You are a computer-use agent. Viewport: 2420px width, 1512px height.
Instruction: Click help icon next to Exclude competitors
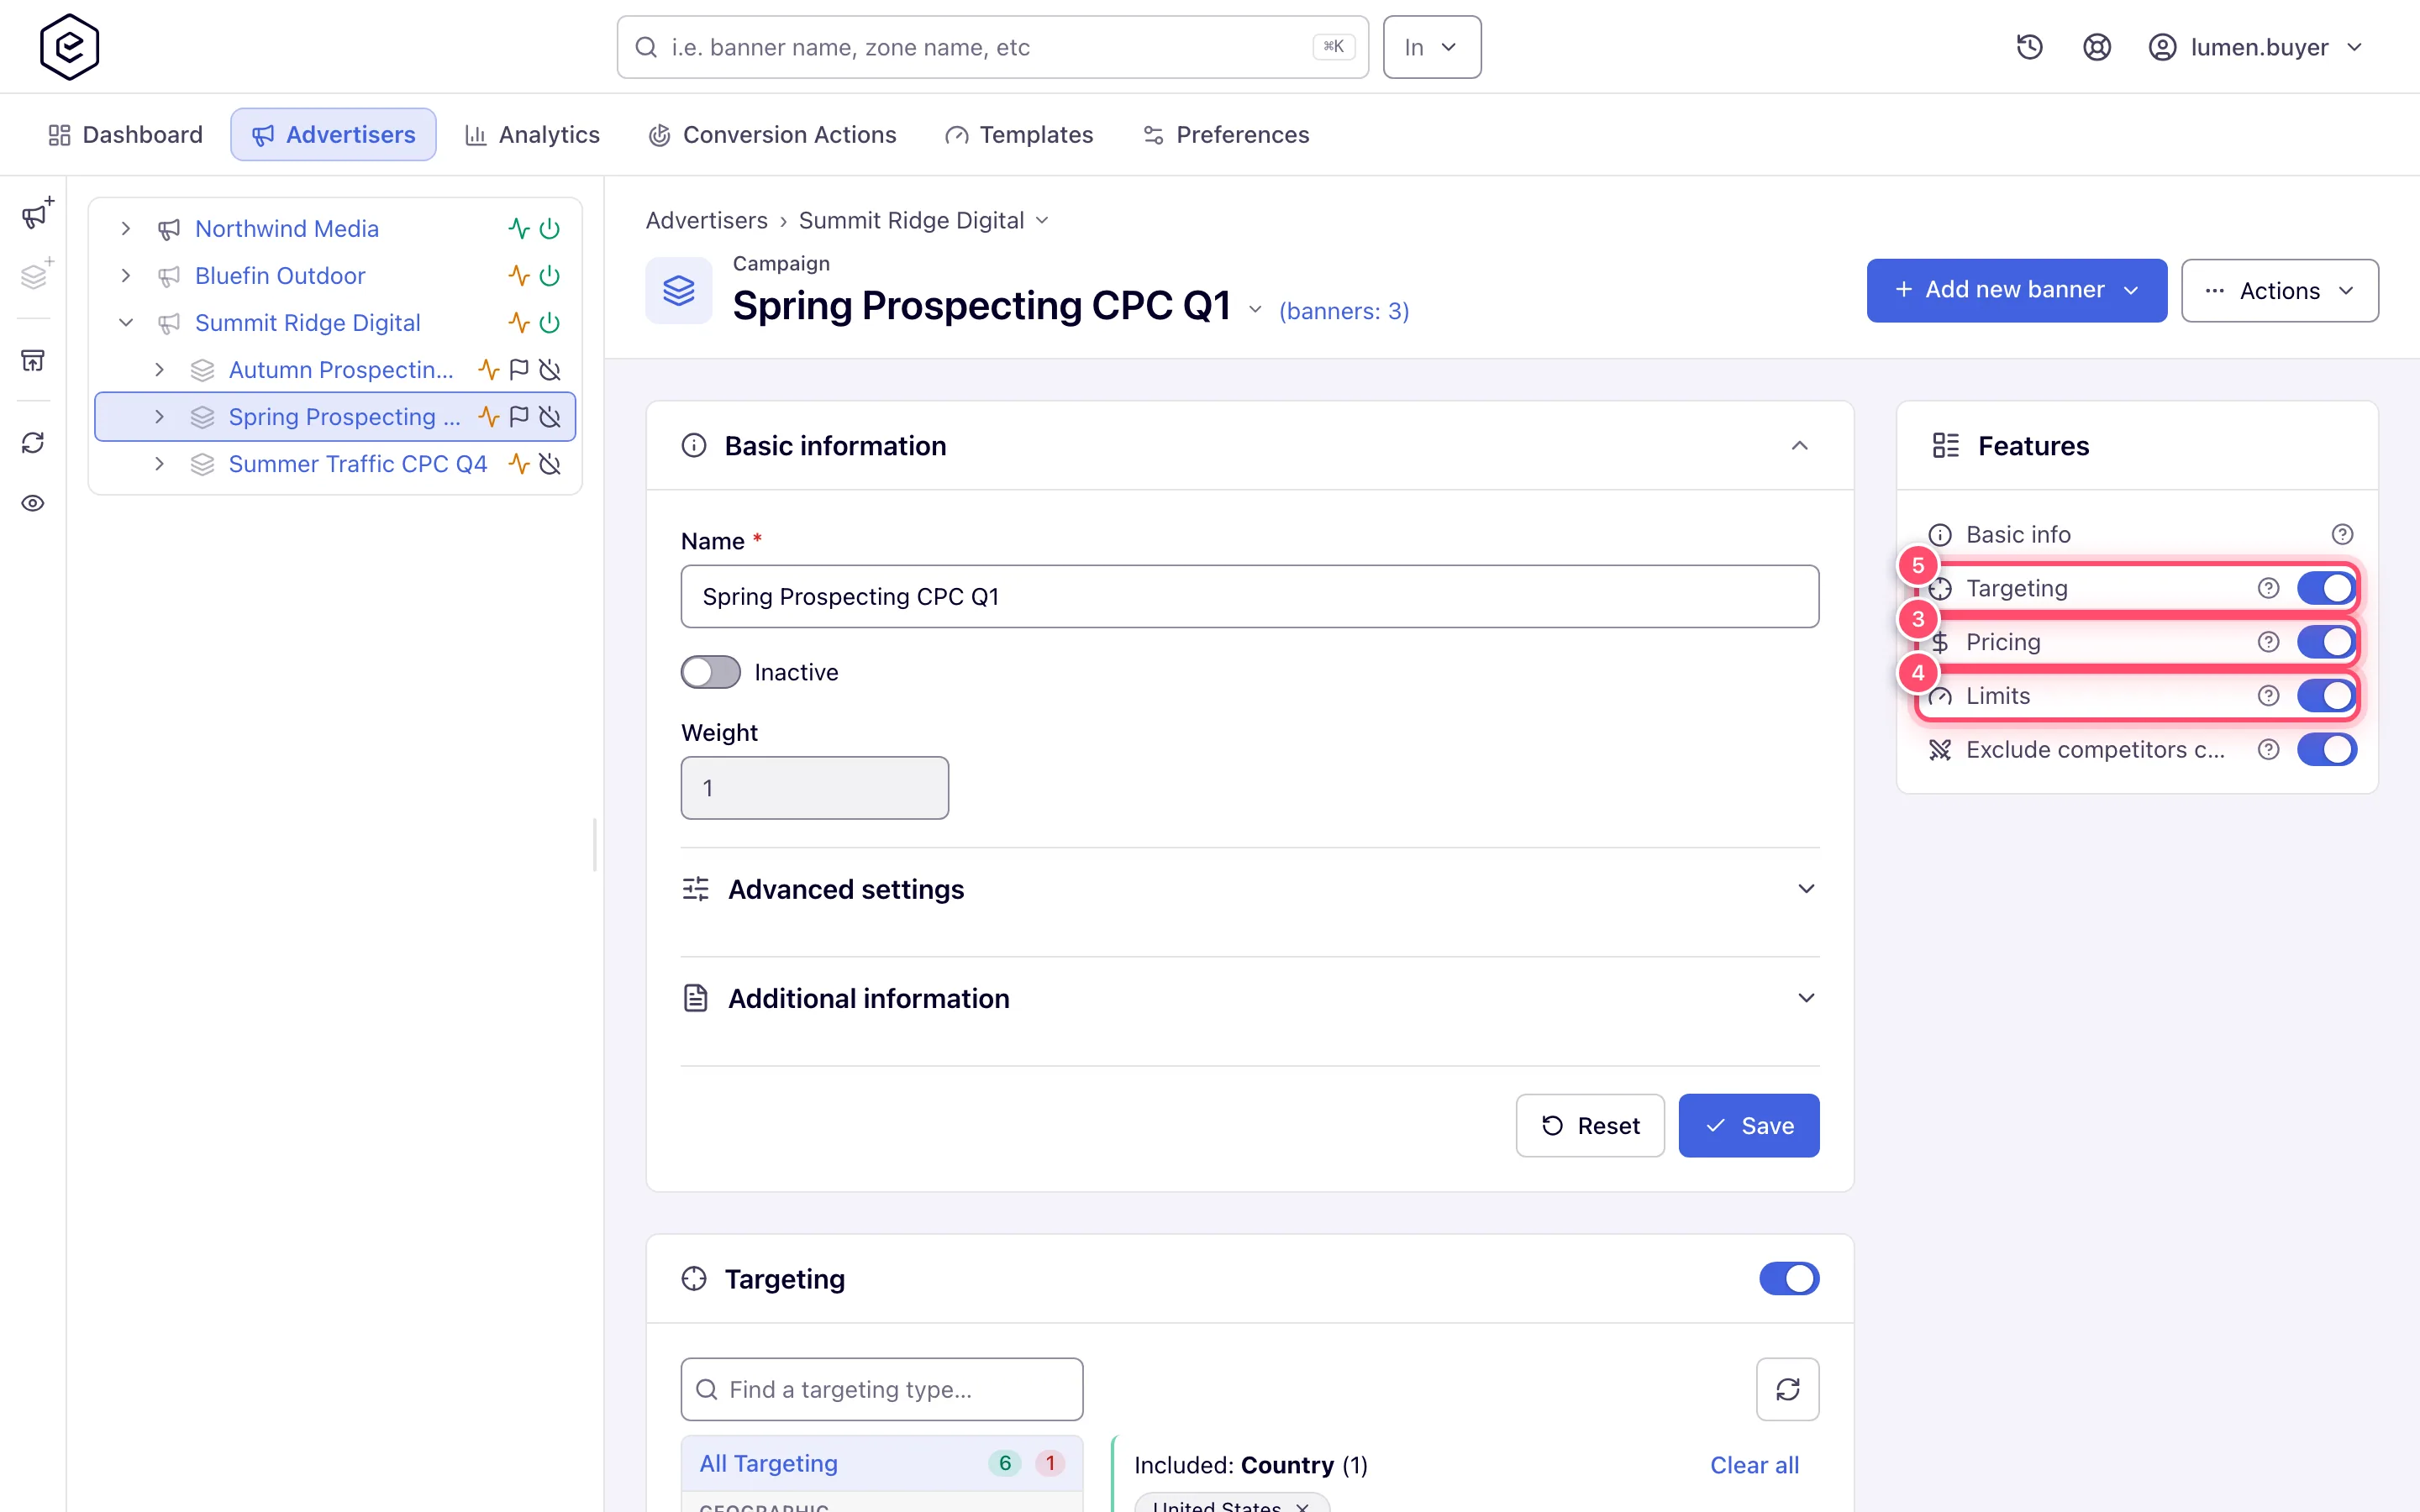click(x=2268, y=749)
